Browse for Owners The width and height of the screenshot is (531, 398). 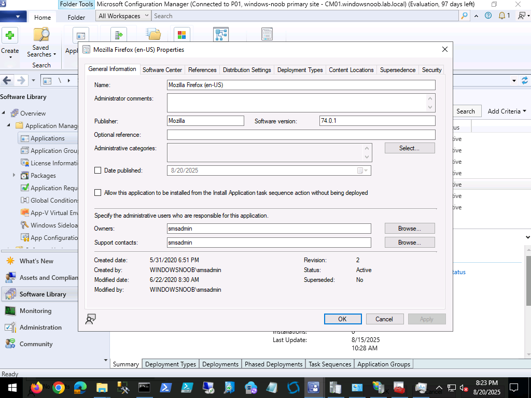[x=410, y=229]
